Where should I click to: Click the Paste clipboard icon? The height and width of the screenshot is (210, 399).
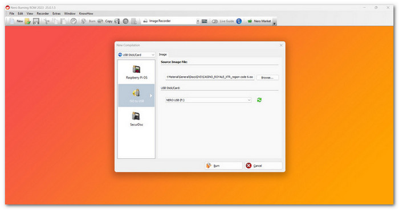63,21
